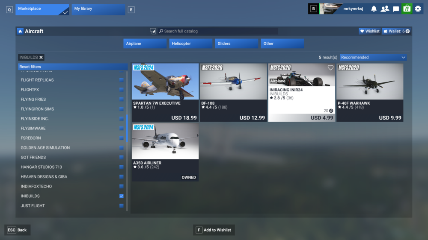This screenshot has width=428, height=240.
Task: Remove the INIBUILDS filter tag
Action: click(41, 57)
